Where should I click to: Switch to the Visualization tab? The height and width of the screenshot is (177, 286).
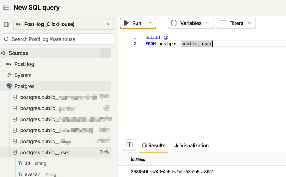pos(192,146)
